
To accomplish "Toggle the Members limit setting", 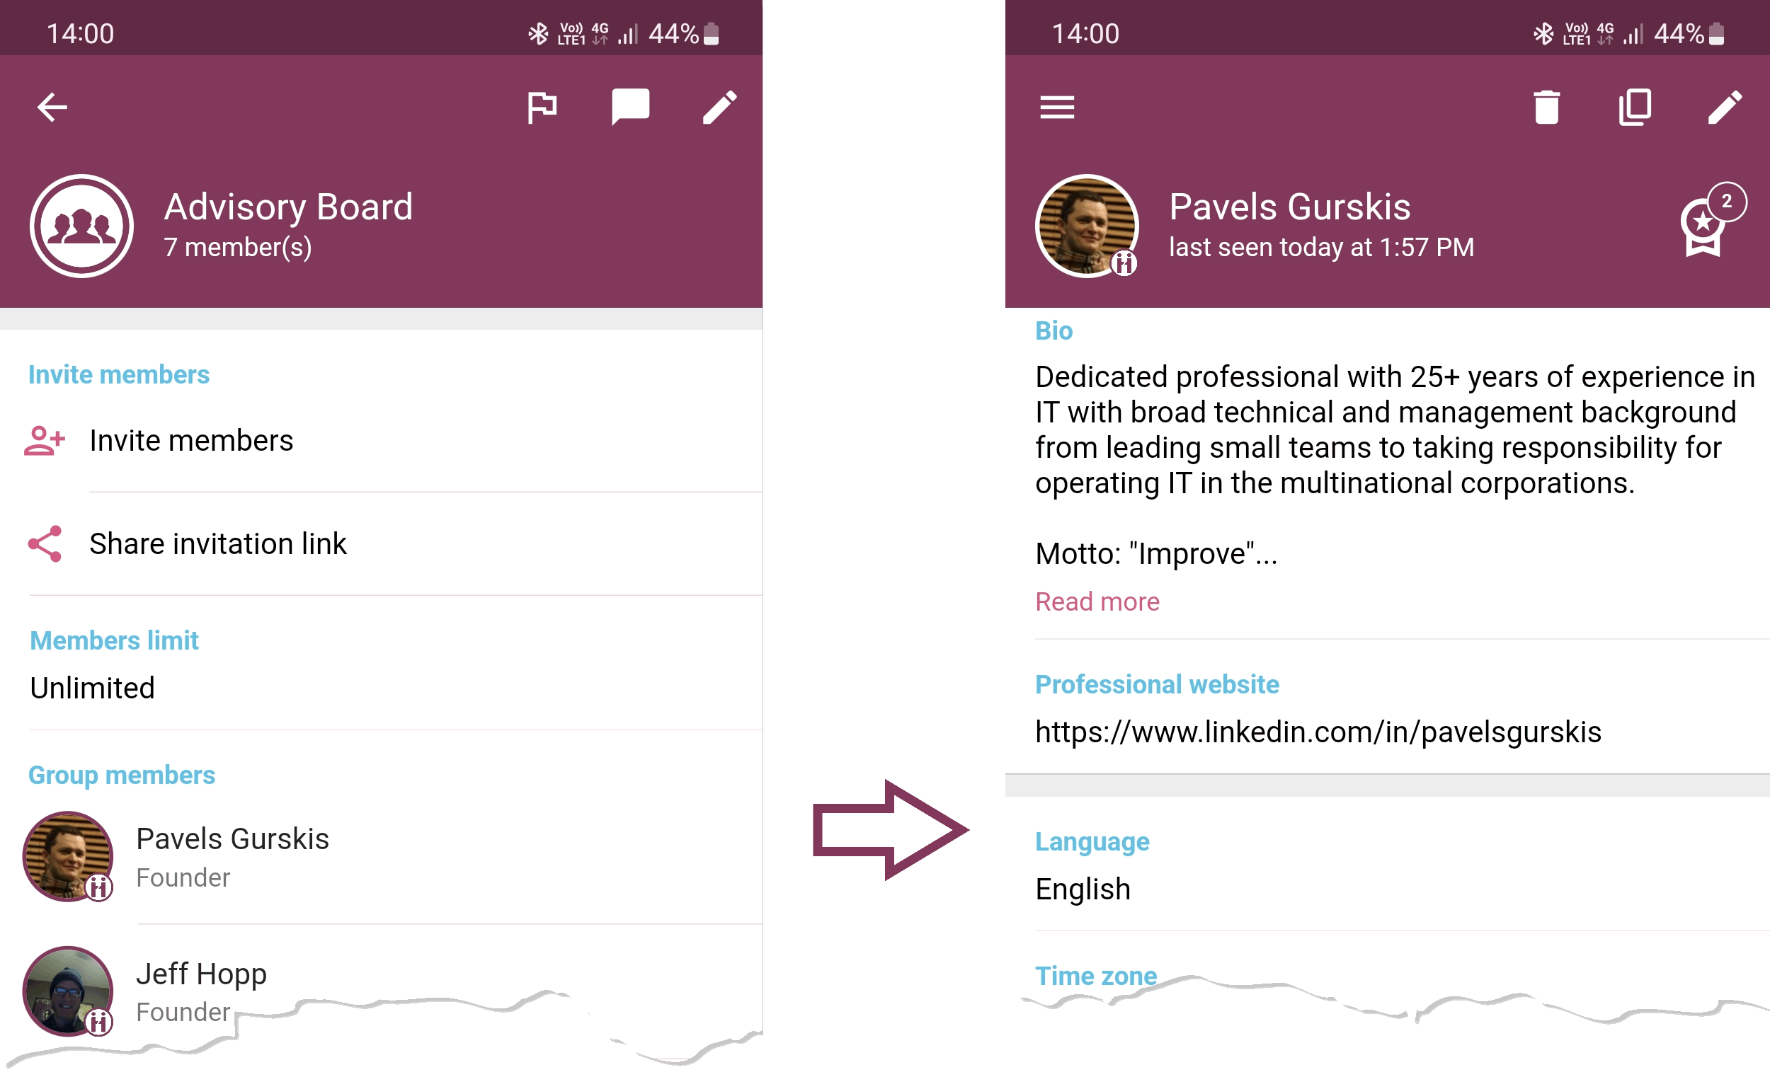I will pos(91,688).
